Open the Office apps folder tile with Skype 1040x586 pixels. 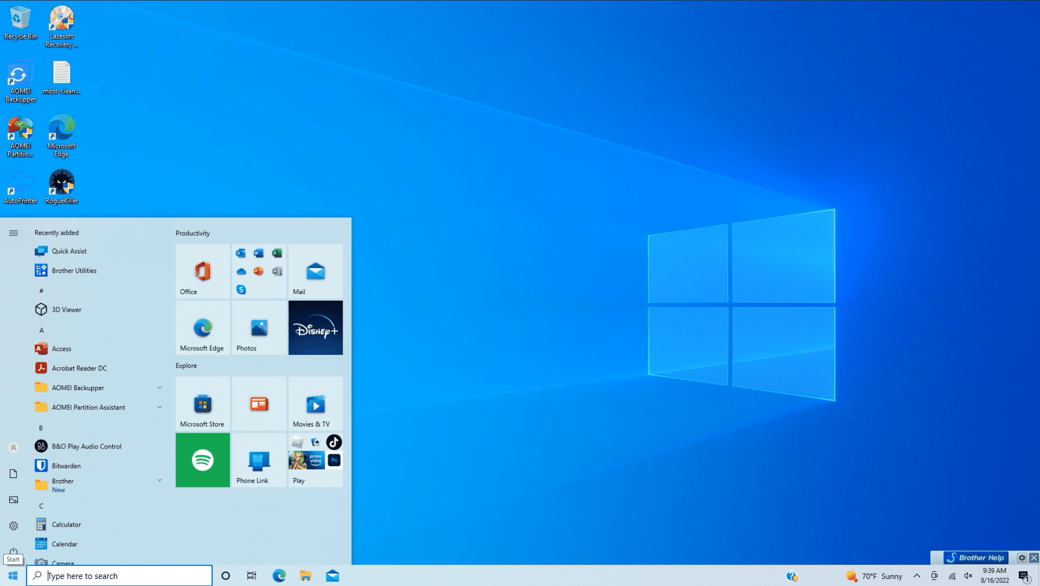click(259, 271)
